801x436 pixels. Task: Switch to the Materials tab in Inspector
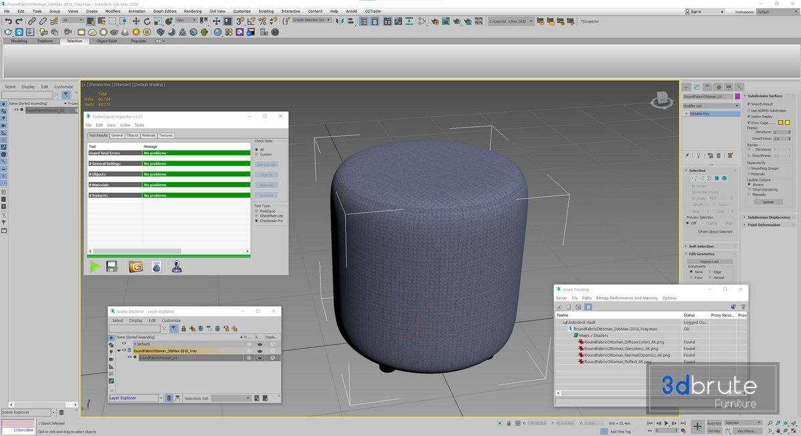148,135
